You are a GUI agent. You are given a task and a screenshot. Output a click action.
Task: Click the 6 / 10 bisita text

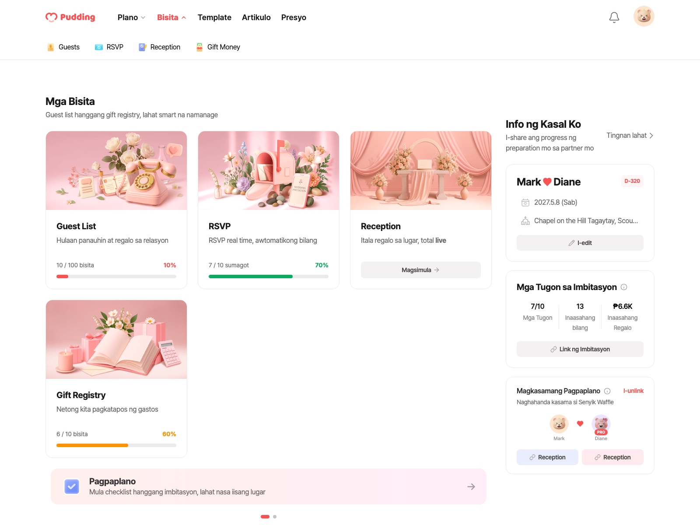click(72, 434)
